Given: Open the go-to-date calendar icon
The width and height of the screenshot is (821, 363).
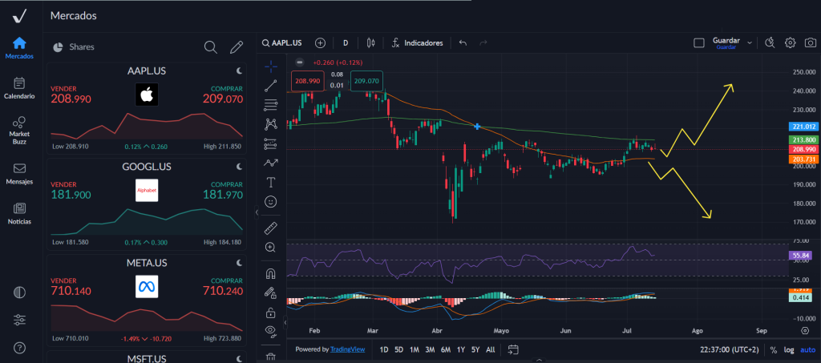Looking at the screenshot, I should [x=512, y=349].
